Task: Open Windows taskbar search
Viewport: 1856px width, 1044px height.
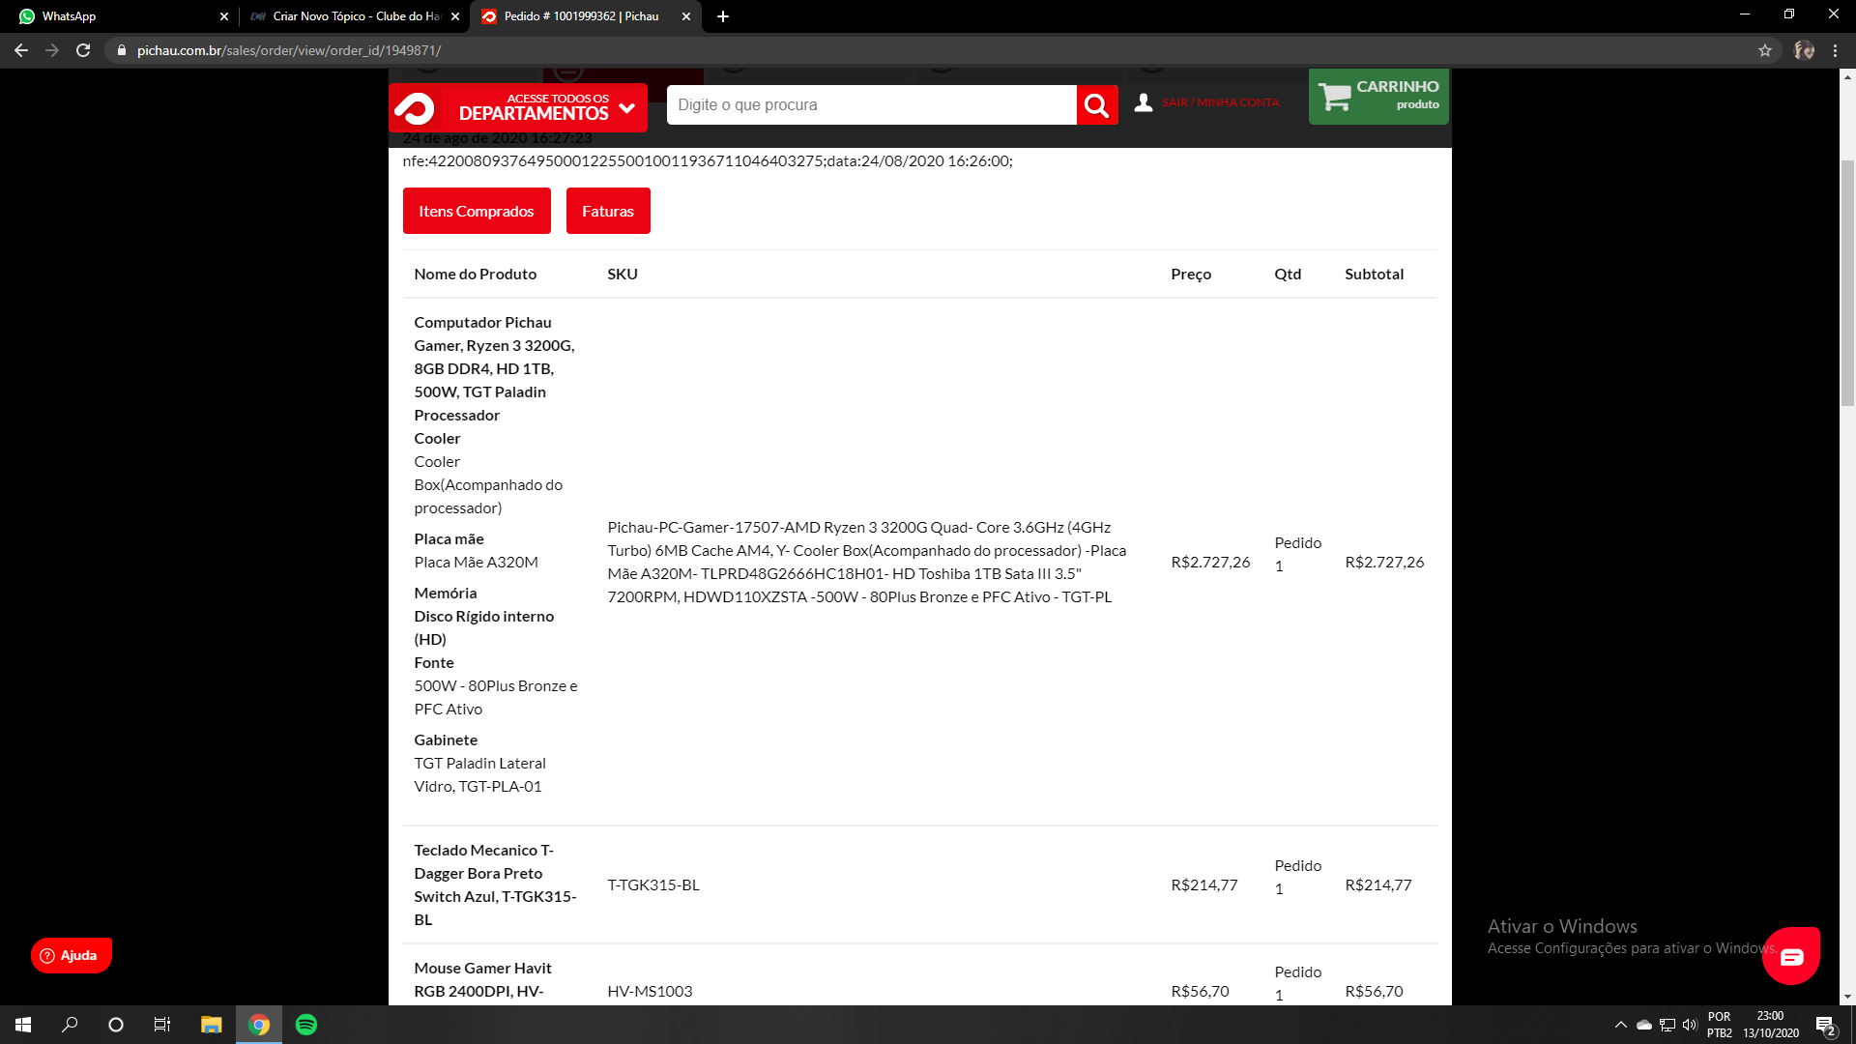Action: [x=70, y=1025]
